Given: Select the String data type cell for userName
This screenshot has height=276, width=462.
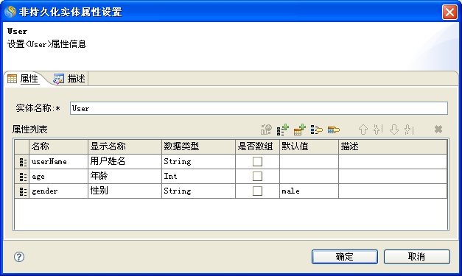Looking at the screenshot, I should (x=198, y=161).
